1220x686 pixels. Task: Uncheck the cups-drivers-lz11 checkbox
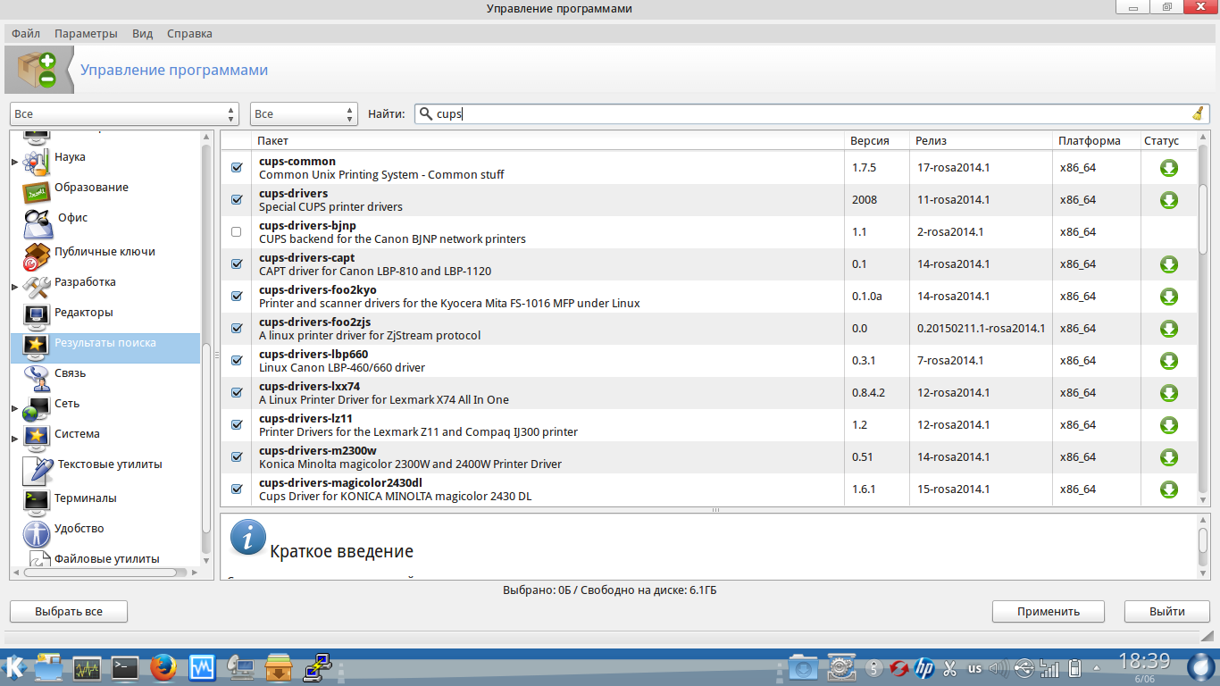[237, 425]
